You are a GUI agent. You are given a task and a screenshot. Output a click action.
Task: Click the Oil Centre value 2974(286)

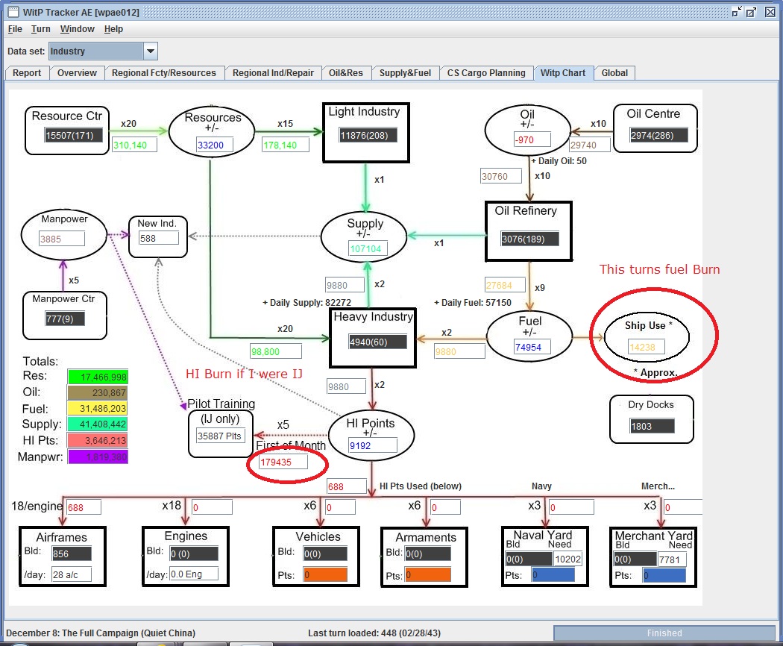pyautogui.click(x=658, y=136)
